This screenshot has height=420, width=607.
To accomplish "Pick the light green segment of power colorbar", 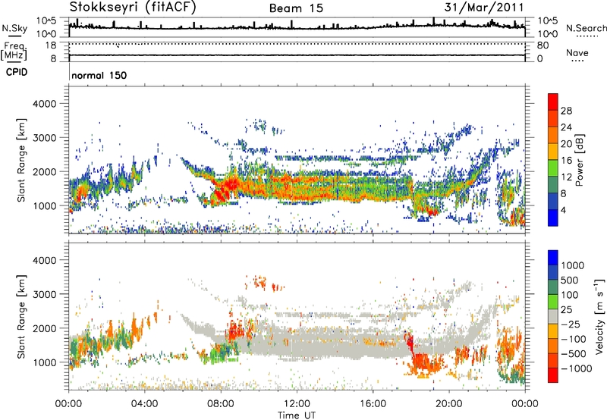I will click(553, 168).
